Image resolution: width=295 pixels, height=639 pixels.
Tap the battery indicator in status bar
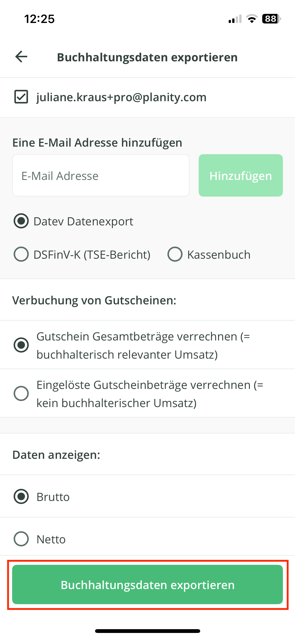(271, 19)
